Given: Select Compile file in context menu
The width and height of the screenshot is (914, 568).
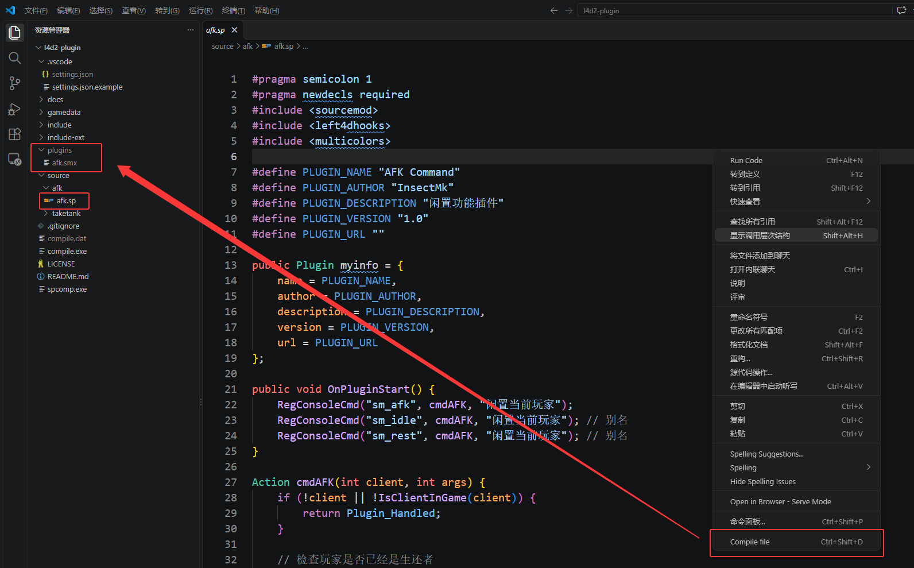Looking at the screenshot, I should click(796, 542).
